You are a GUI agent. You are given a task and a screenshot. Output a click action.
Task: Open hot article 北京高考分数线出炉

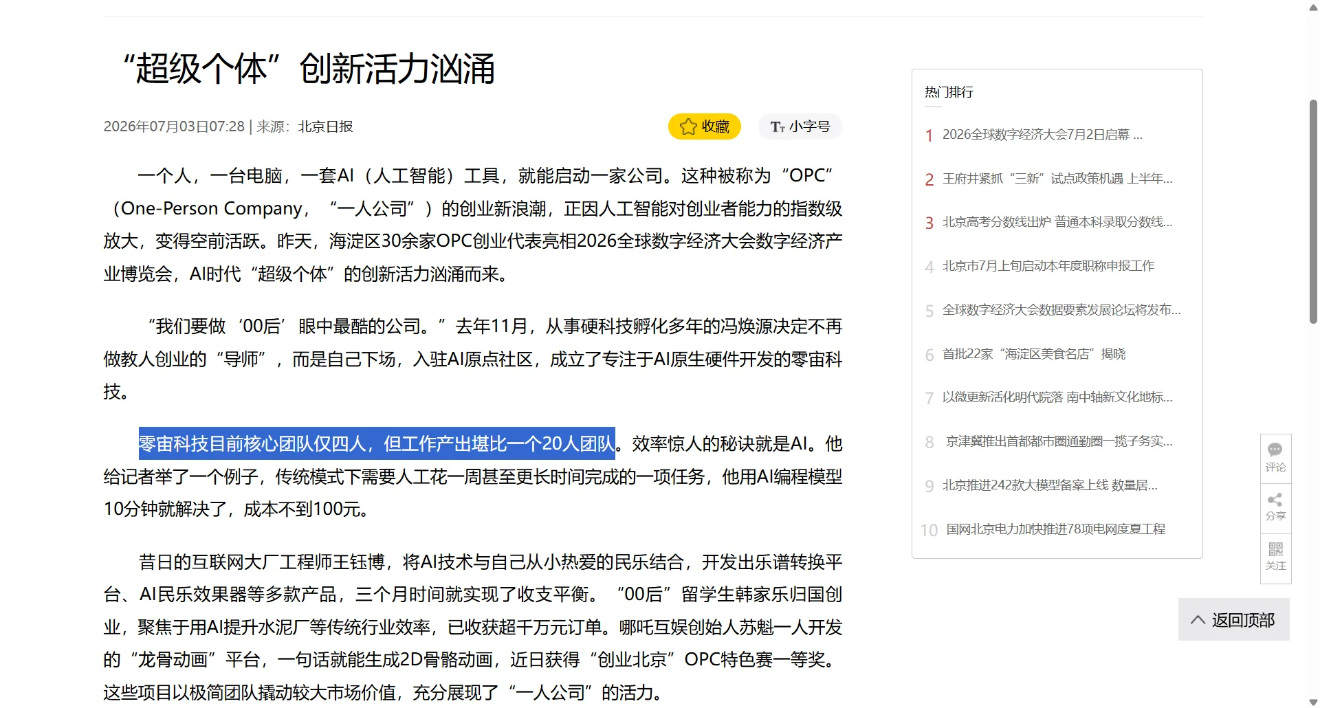(x=1057, y=222)
